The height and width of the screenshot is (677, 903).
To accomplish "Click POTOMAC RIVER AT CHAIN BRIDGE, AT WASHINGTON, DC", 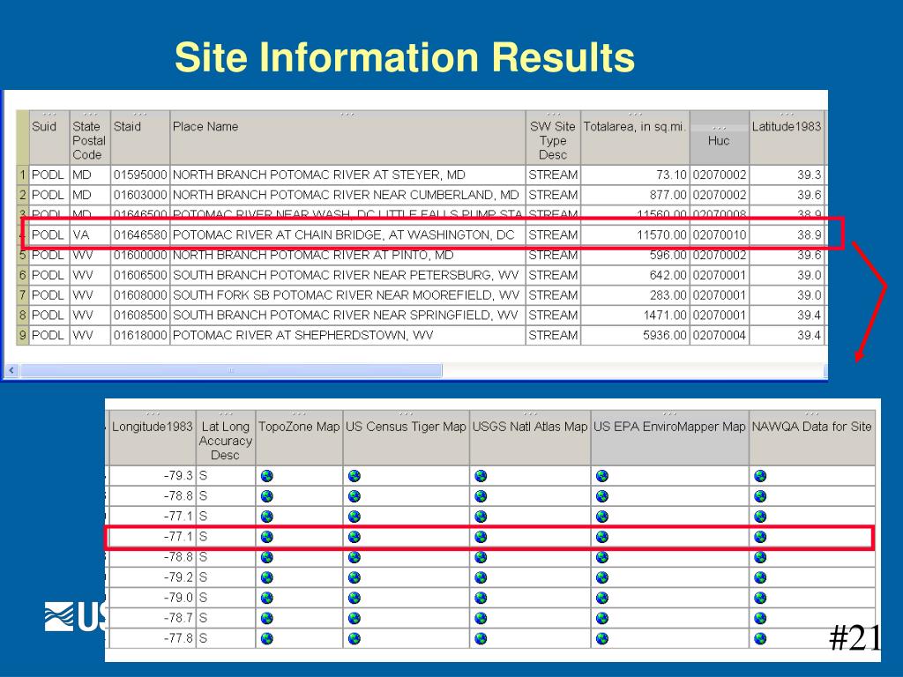I will pyautogui.click(x=347, y=234).
